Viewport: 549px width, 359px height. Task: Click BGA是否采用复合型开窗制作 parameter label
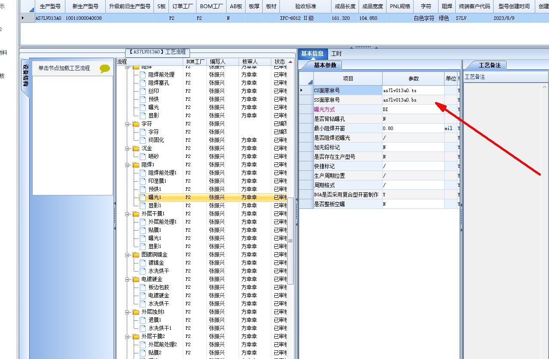(x=346, y=195)
